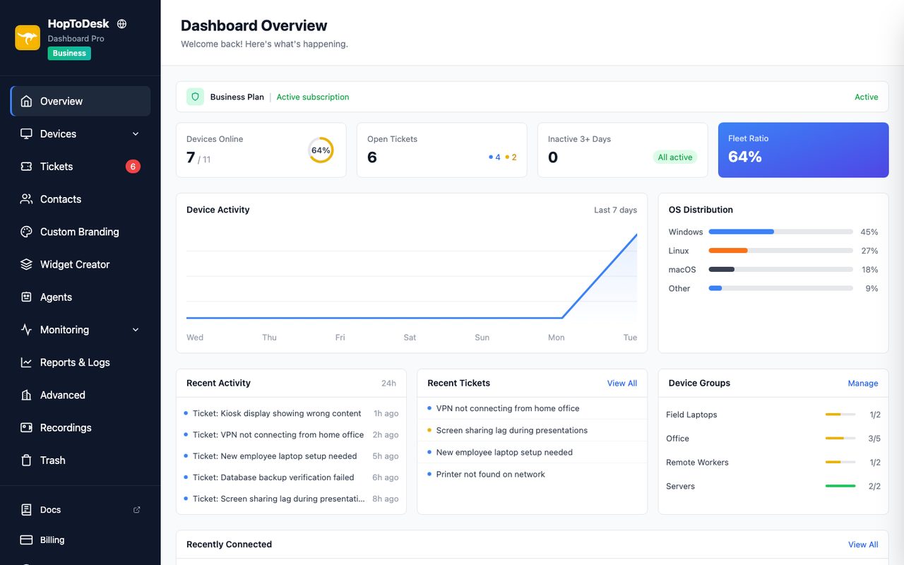Viewport: 904px width, 565px height.
Task: Click the globe icon beside HopToDesk
Action: click(x=121, y=24)
